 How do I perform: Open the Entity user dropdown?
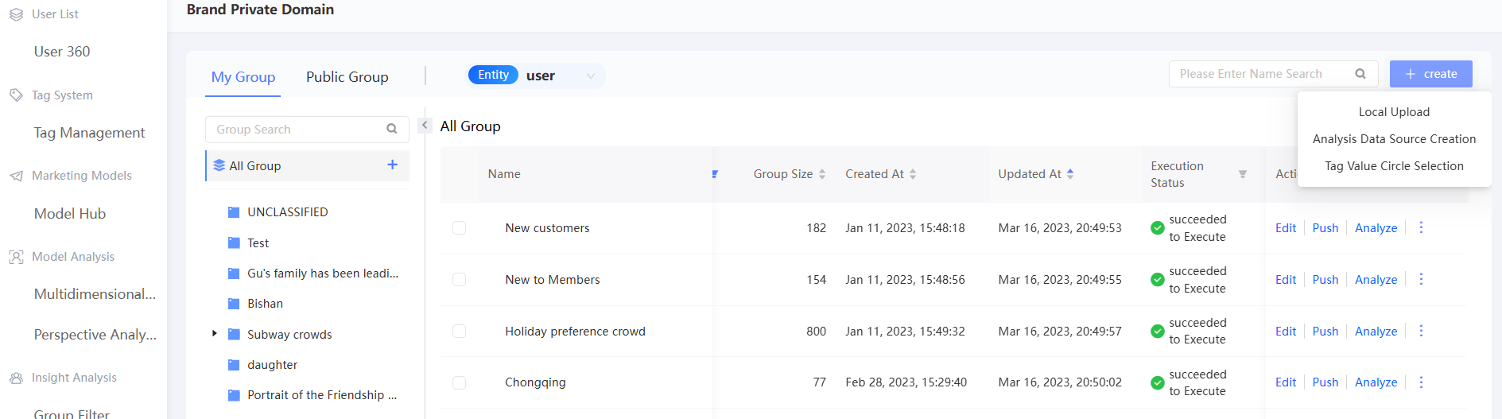(590, 76)
